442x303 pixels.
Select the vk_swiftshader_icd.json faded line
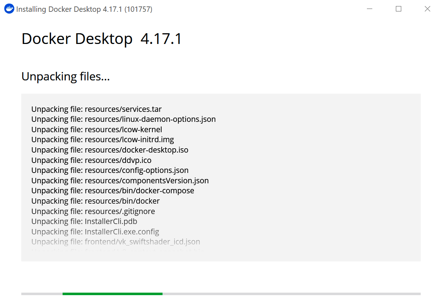coord(116,242)
